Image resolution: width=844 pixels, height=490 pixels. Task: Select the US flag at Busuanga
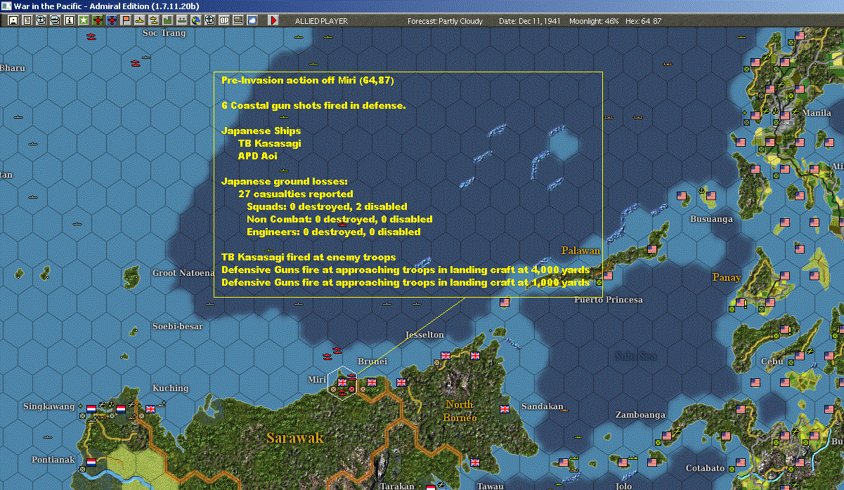point(710,197)
